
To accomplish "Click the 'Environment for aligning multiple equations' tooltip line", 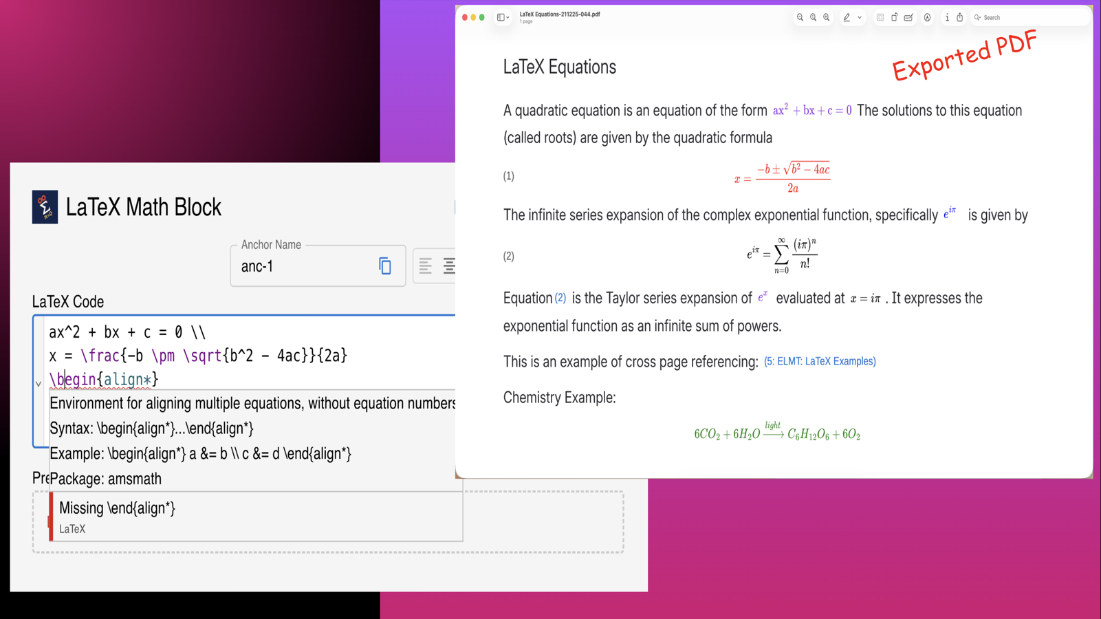I will 252,403.
